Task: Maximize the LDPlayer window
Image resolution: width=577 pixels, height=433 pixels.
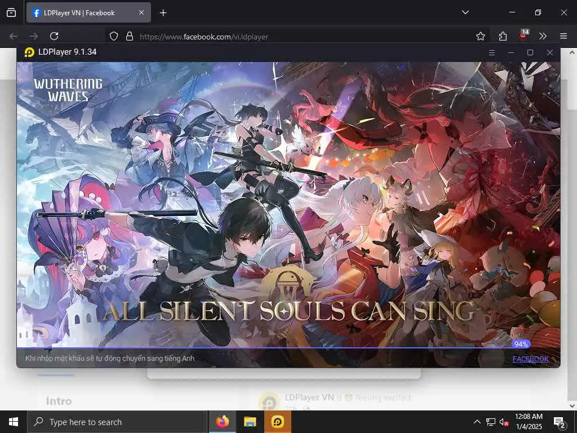Action: click(530, 52)
